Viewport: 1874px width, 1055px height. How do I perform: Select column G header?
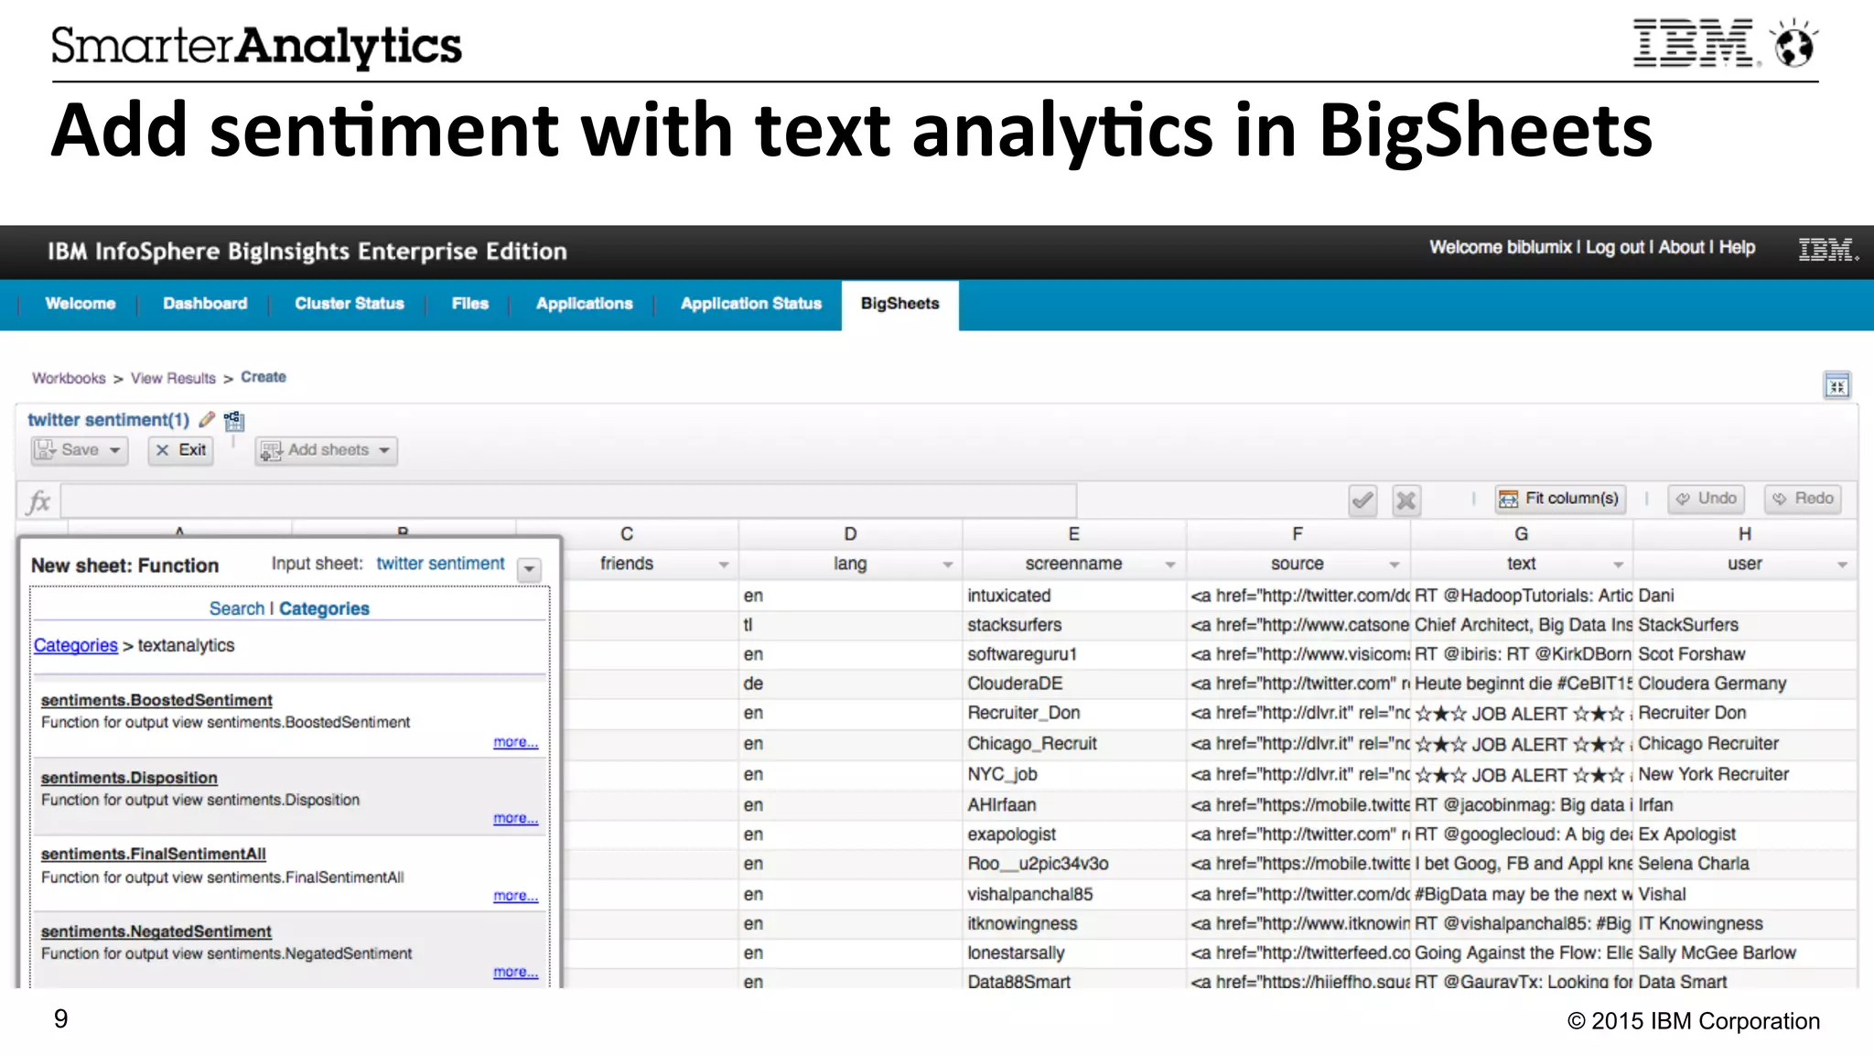(x=1521, y=534)
